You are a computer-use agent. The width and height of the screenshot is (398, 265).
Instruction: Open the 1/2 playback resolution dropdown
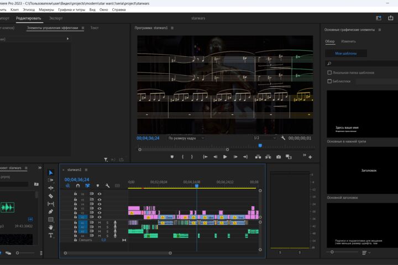265,138
